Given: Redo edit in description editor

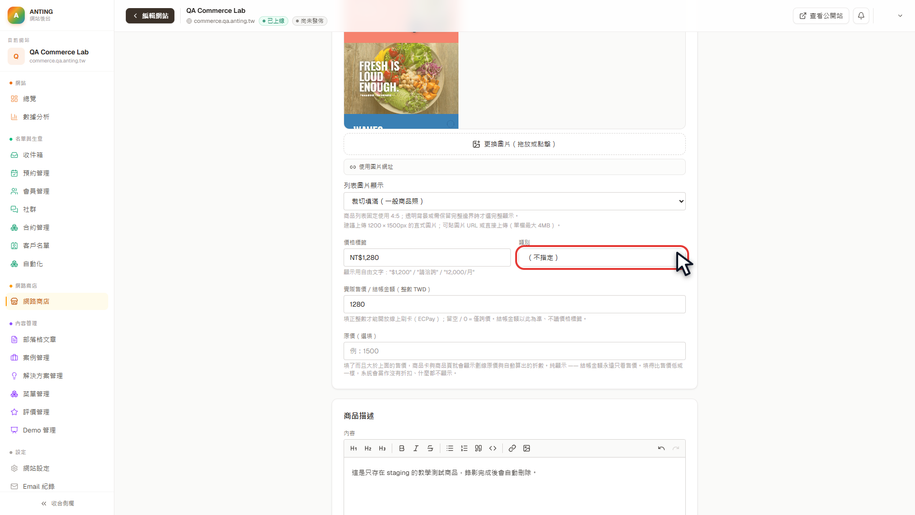Looking at the screenshot, I should [x=676, y=448].
